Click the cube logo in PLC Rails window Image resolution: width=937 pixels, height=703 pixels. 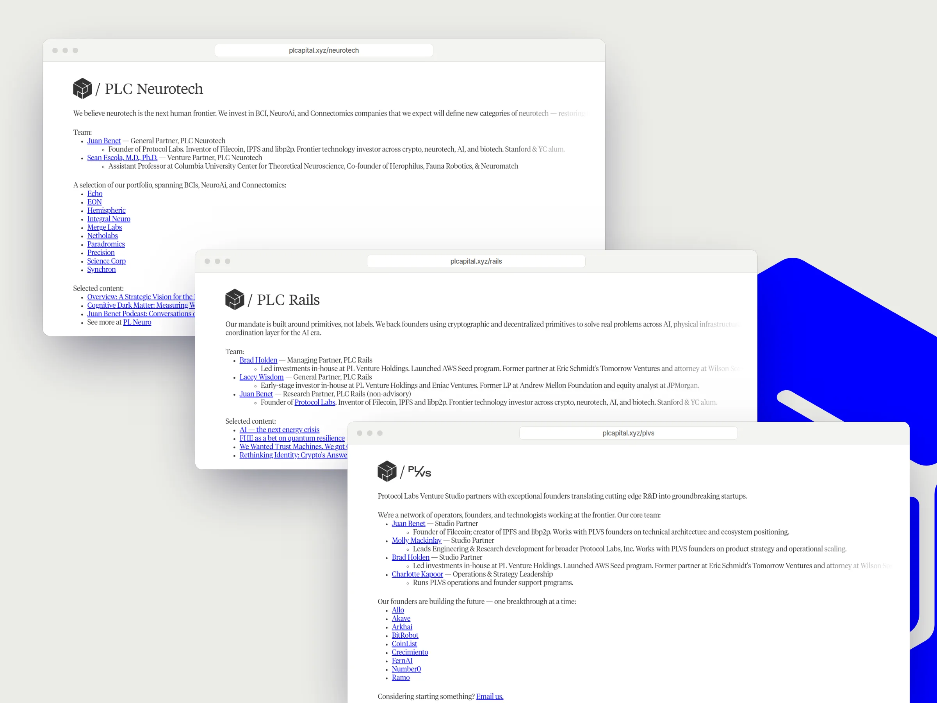(235, 300)
